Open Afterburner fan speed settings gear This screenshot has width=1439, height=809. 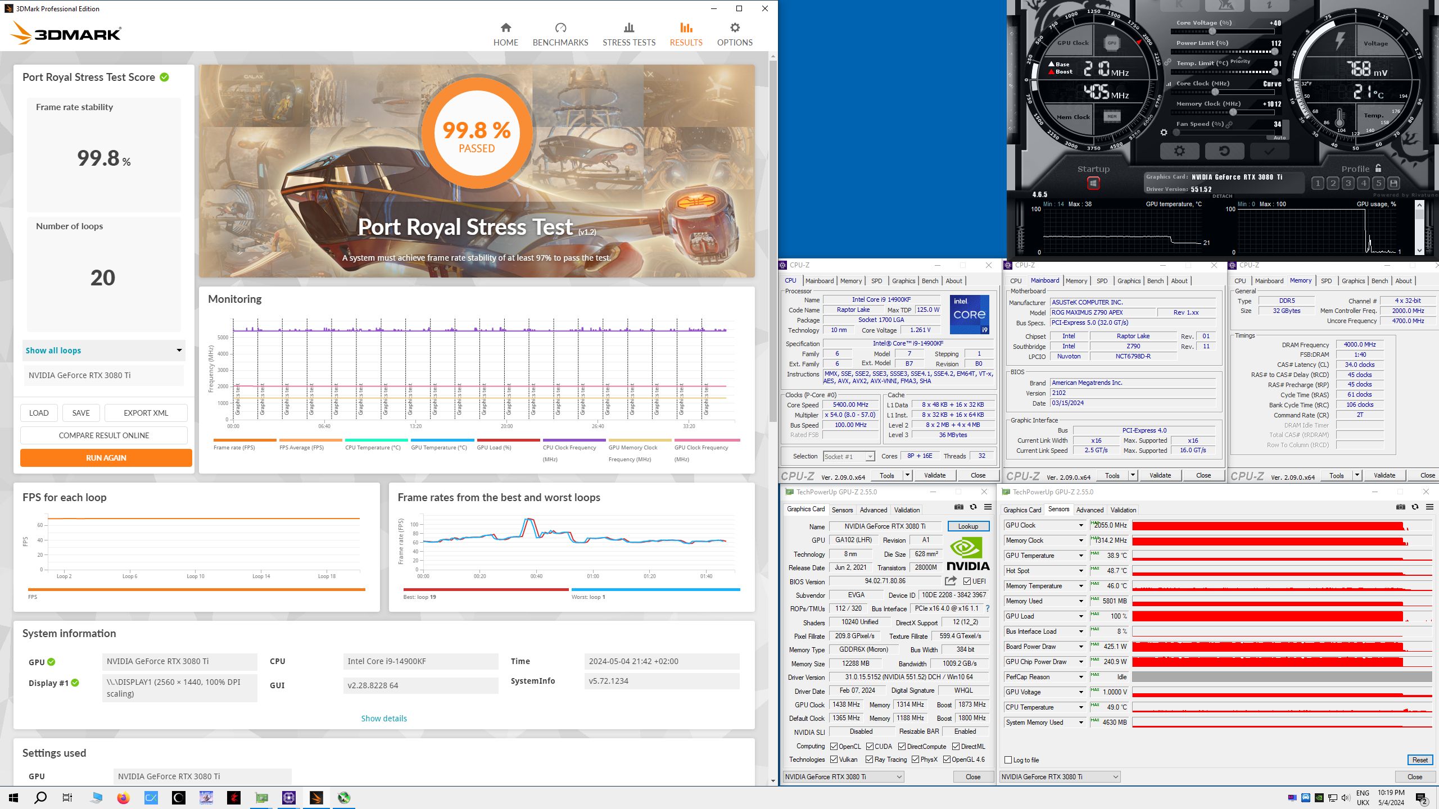tap(1164, 133)
